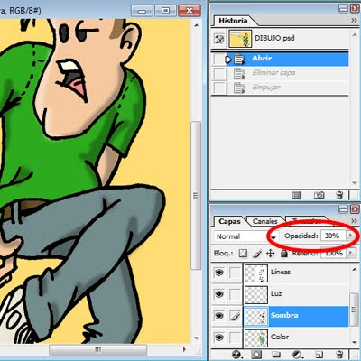361x361 pixels.
Task: Add a layer style from the Capas footer
Action: [x=236, y=355]
